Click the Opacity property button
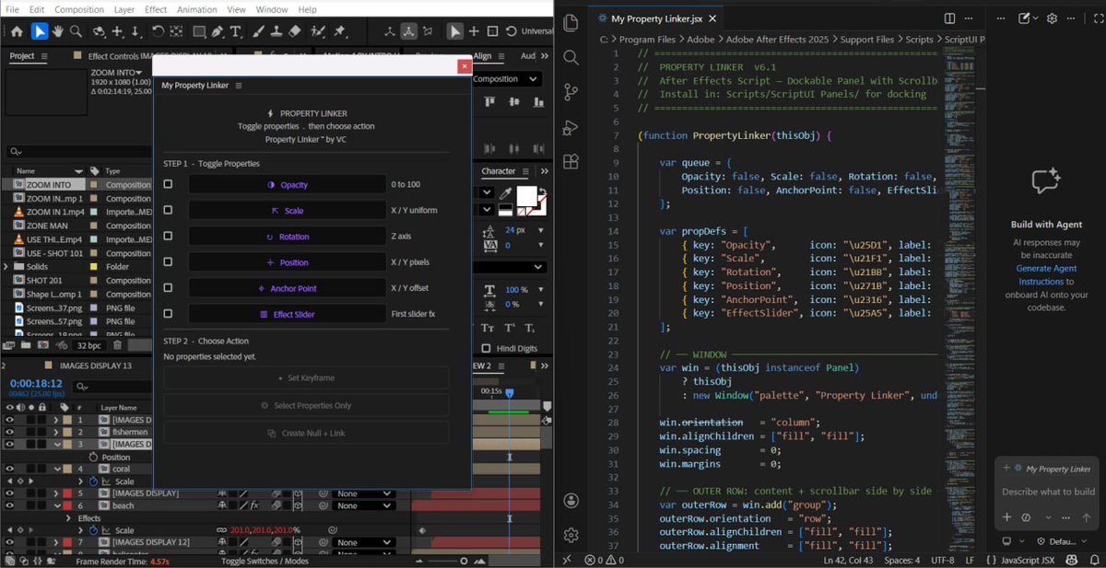This screenshot has height=568, width=1106. pos(288,184)
